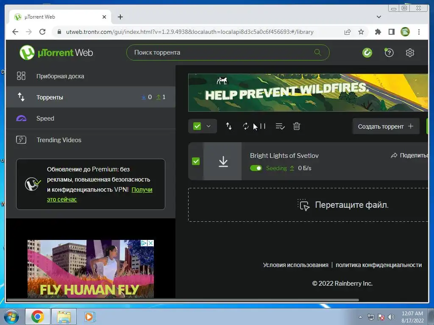Screen dimensions: 434x325
Task: Click the browser extensions puzzle icon
Action: (378, 32)
